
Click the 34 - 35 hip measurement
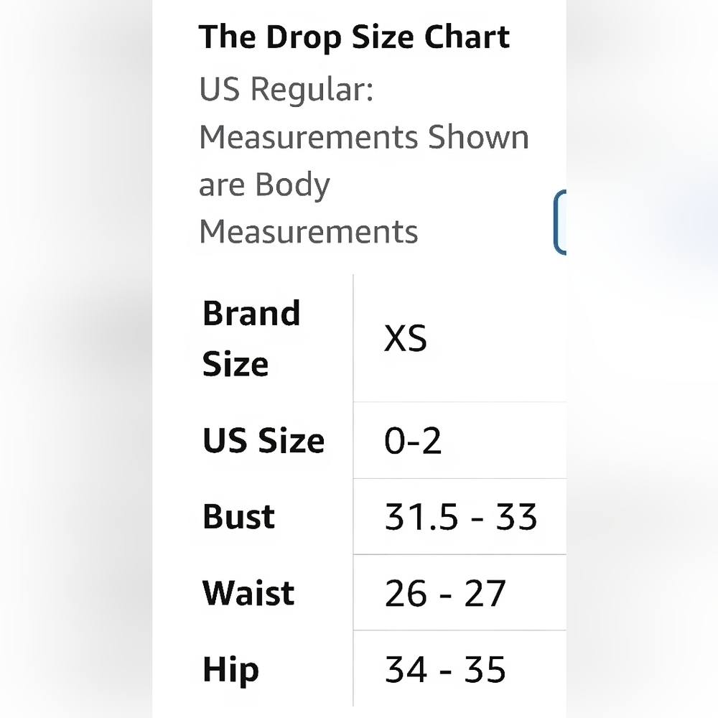(445, 669)
